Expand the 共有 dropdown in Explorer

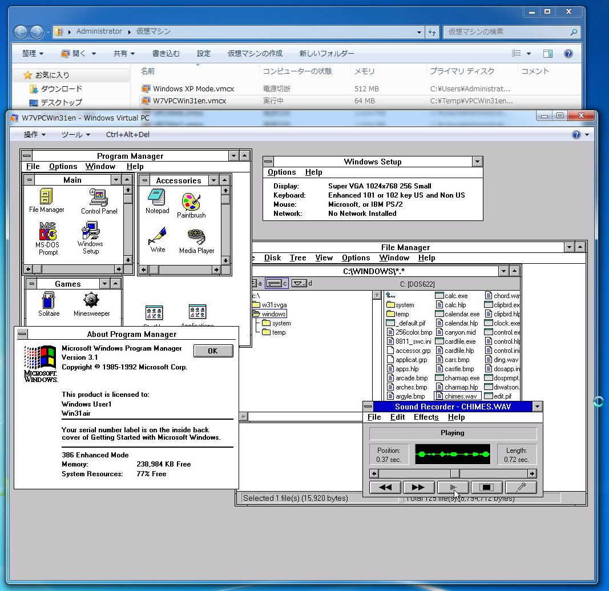(x=124, y=54)
